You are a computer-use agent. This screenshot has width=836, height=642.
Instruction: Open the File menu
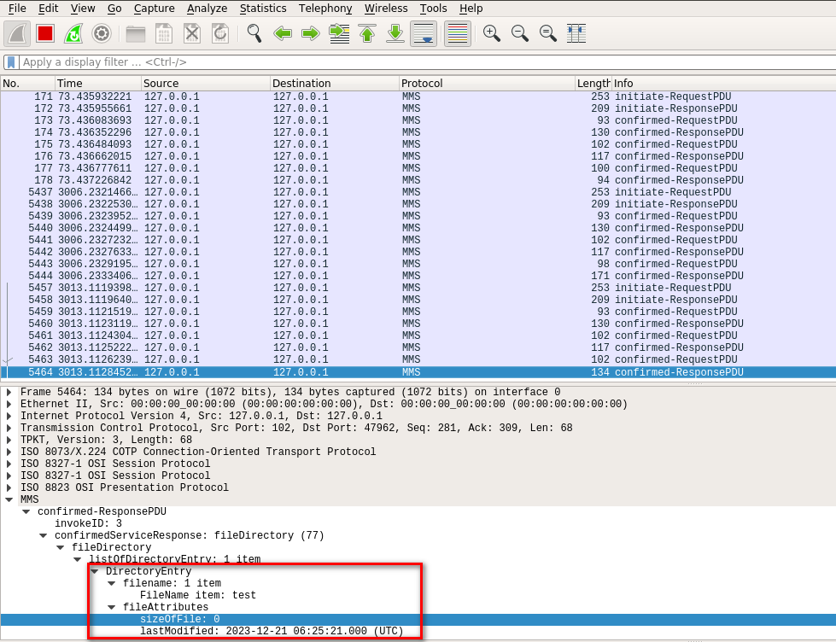pyautogui.click(x=17, y=9)
